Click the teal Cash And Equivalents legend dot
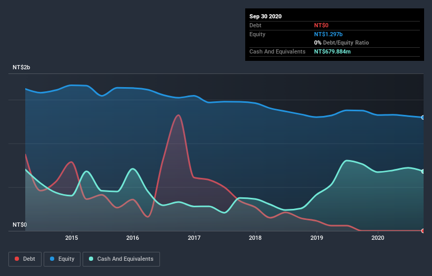This screenshot has width=432, height=276. coord(91,259)
